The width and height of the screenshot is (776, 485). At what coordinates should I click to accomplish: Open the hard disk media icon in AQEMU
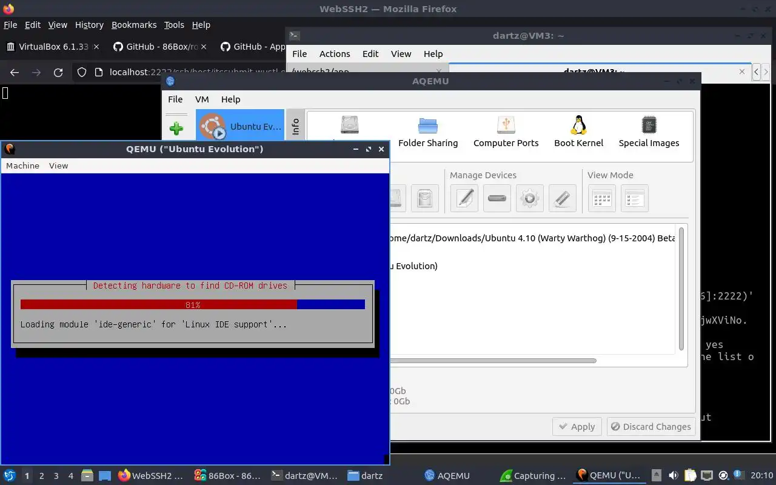[350, 125]
